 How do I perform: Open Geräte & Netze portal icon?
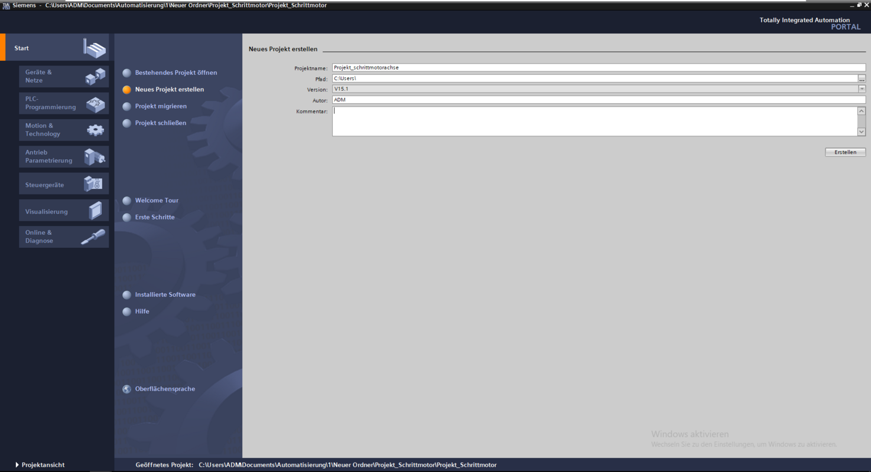[95, 77]
